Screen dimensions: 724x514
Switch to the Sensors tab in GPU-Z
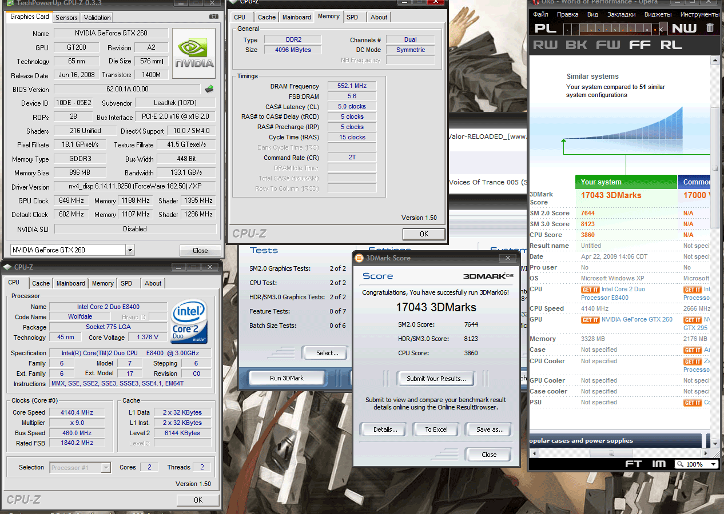click(x=66, y=17)
